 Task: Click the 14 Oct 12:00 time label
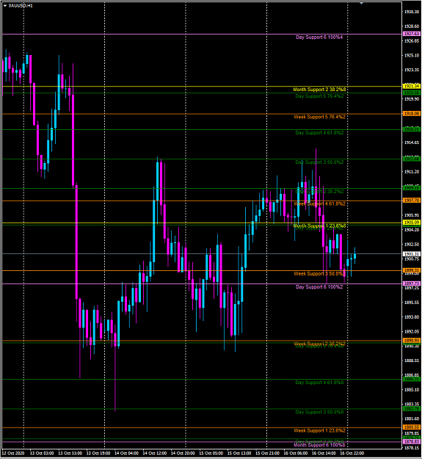pyautogui.click(x=154, y=453)
